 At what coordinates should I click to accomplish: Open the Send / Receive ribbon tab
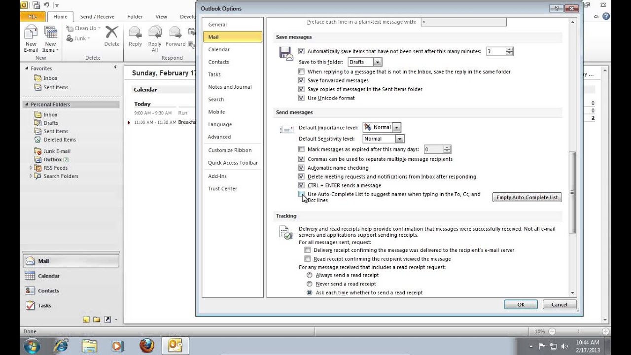pyautogui.click(x=97, y=16)
